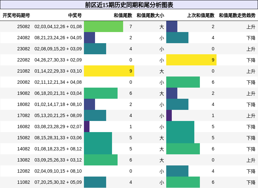Image resolution: width=258 pixels, height=188 pixels.
Task: Select period number 11082
Action: pos(24,182)
